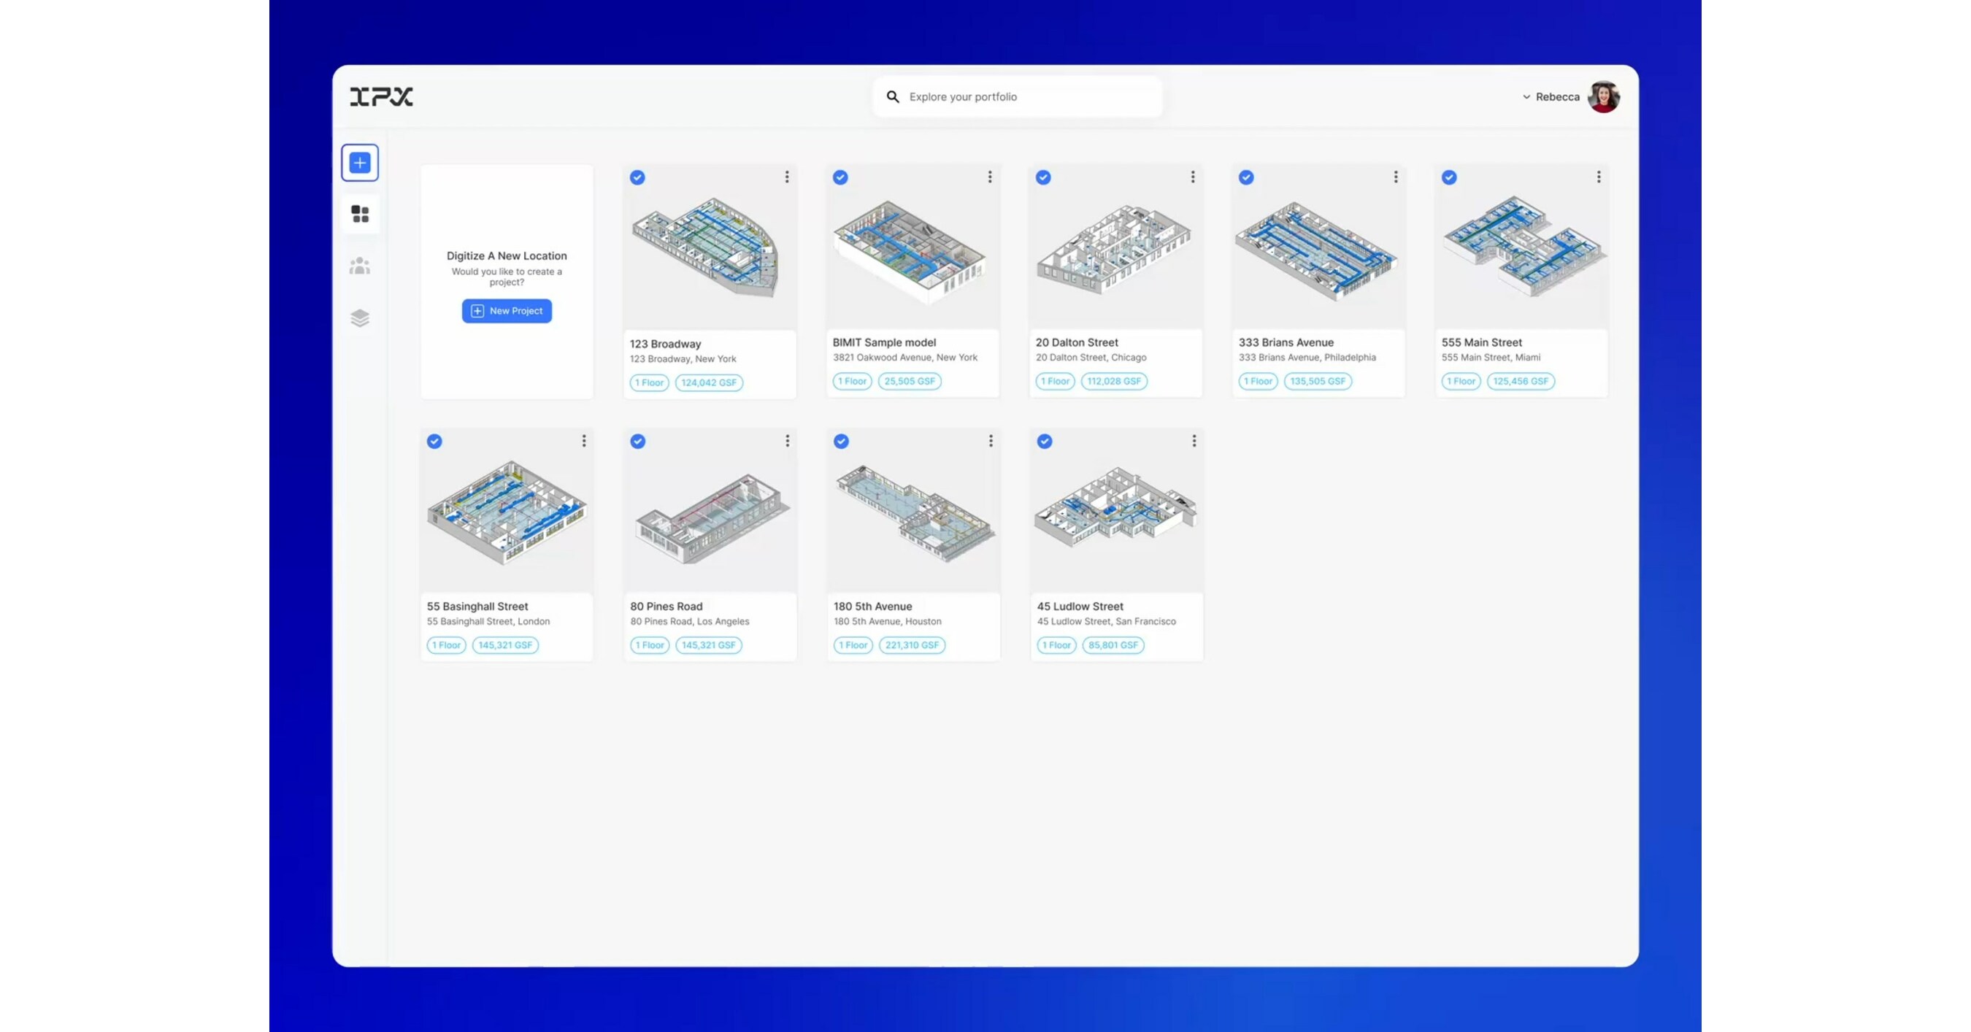Open the grid dashboard view from the sidebar
Screen dimensions: 1971x1032
(360, 214)
